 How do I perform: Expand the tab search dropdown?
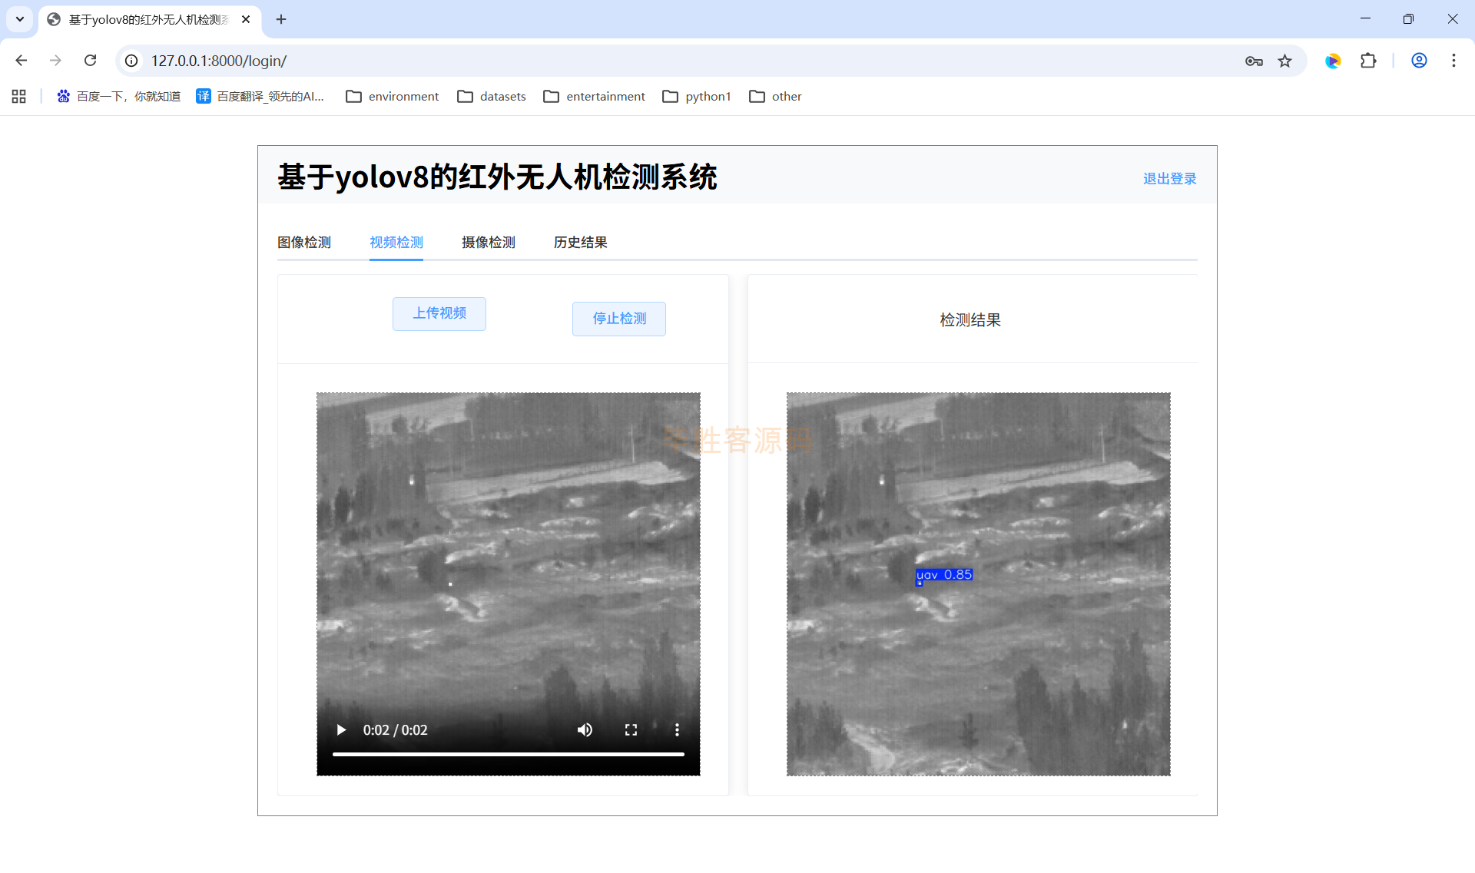coord(20,19)
